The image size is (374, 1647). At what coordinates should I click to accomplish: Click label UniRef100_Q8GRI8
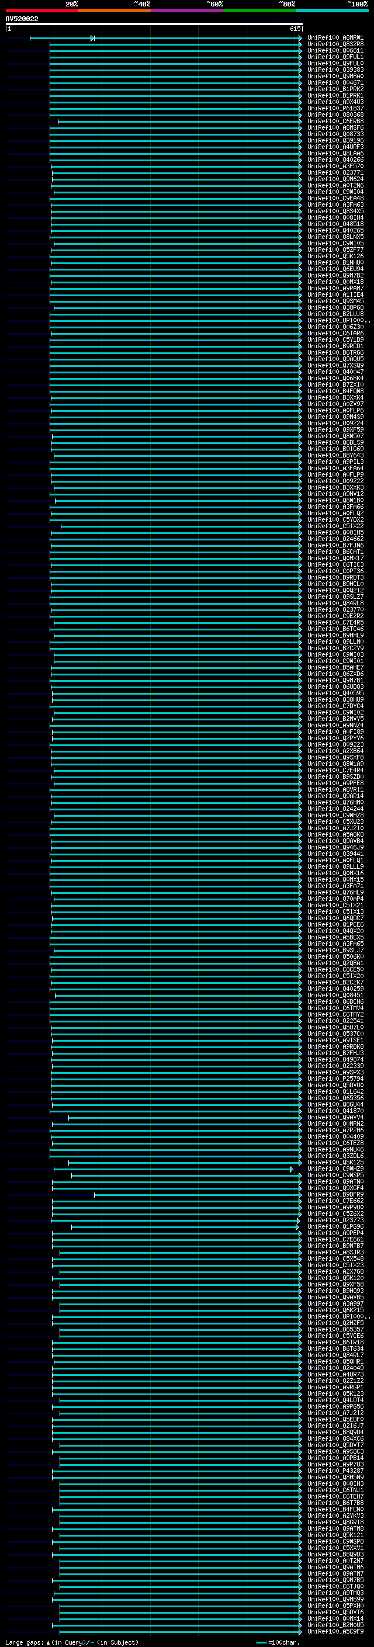coord(335,1522)
